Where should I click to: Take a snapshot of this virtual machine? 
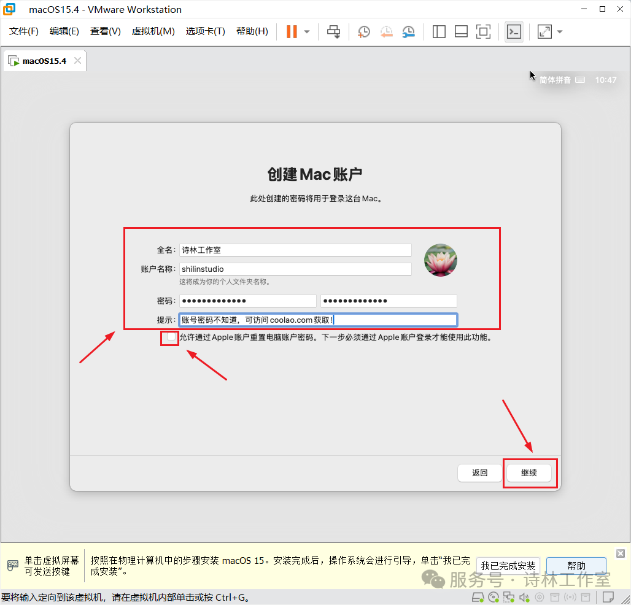point(364,31)
